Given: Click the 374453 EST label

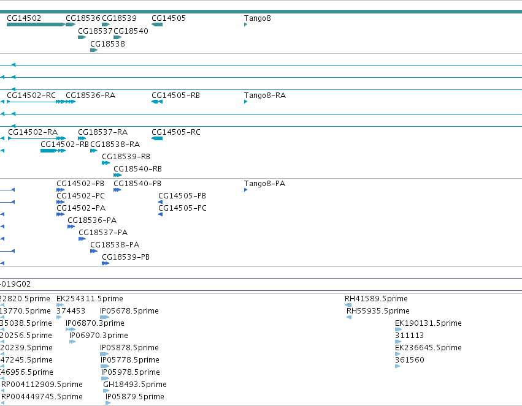Looking at the screenshot, I should pyautogui.click(x=71, y=311).
